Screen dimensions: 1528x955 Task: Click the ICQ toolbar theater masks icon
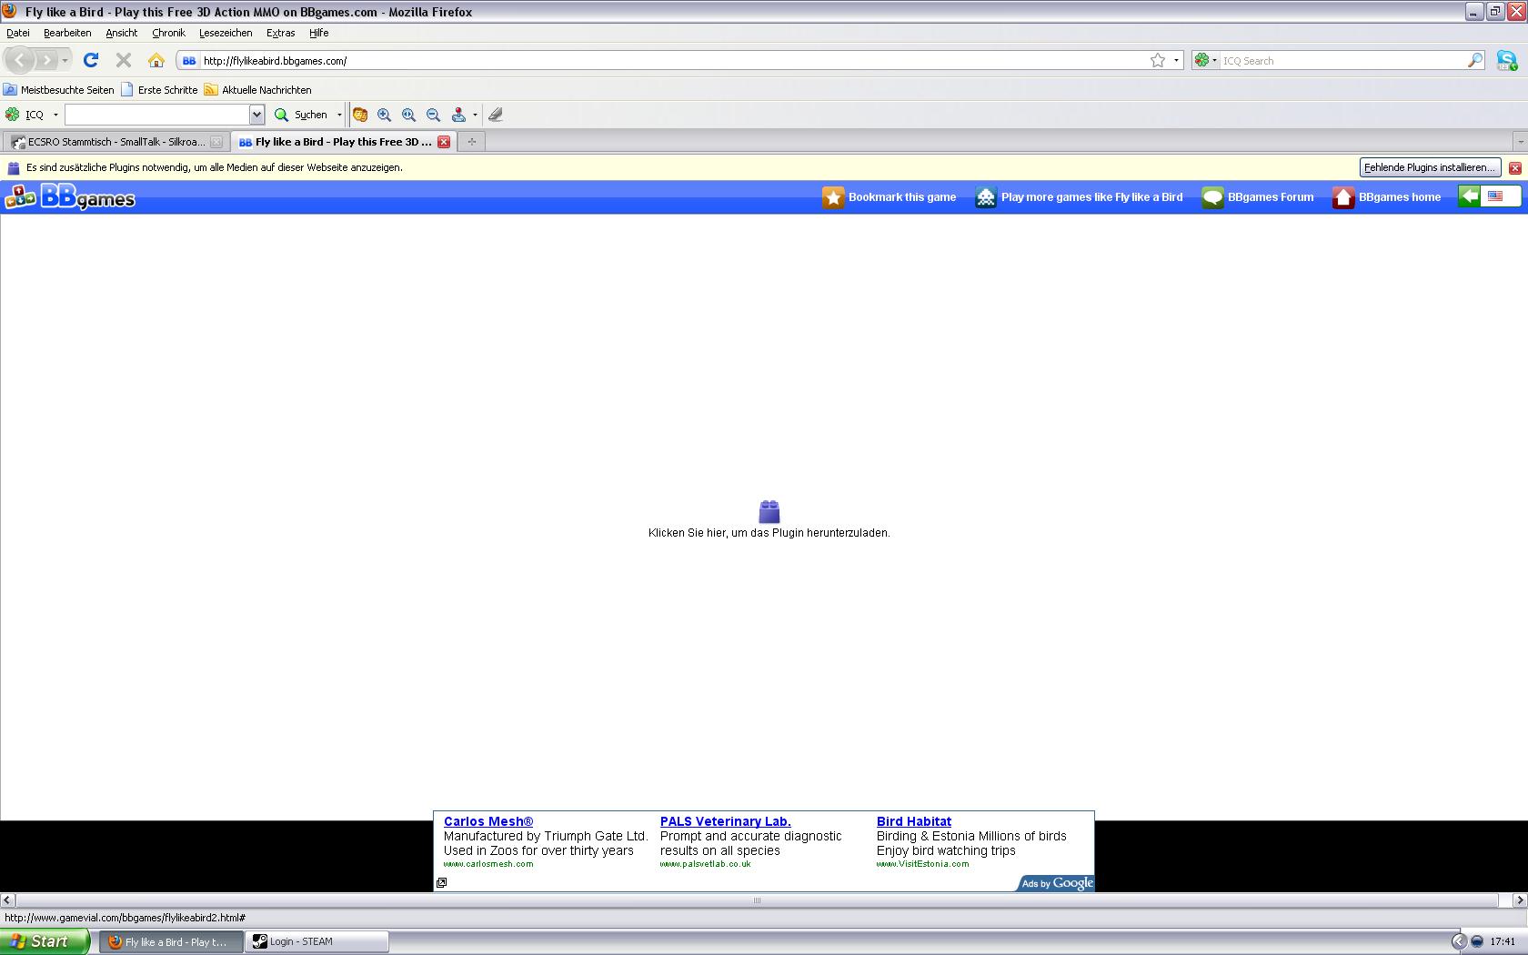[x=360, y=115]
